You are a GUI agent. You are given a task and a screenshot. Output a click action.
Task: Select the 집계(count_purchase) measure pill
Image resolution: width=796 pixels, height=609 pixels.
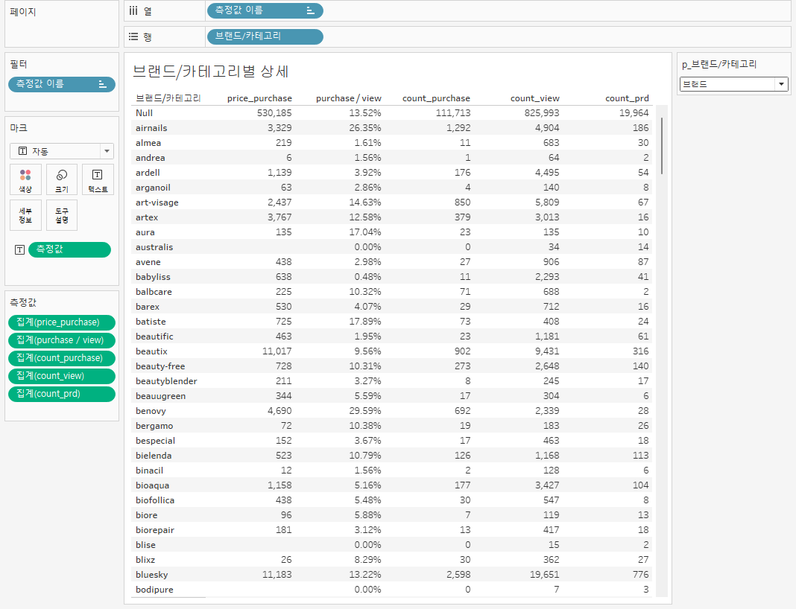coord(61,358)
